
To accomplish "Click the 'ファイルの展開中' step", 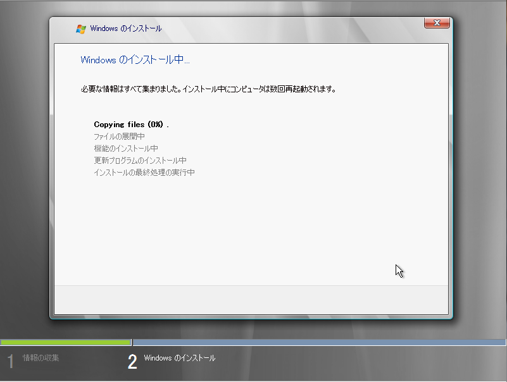I will tap(119, 137).
